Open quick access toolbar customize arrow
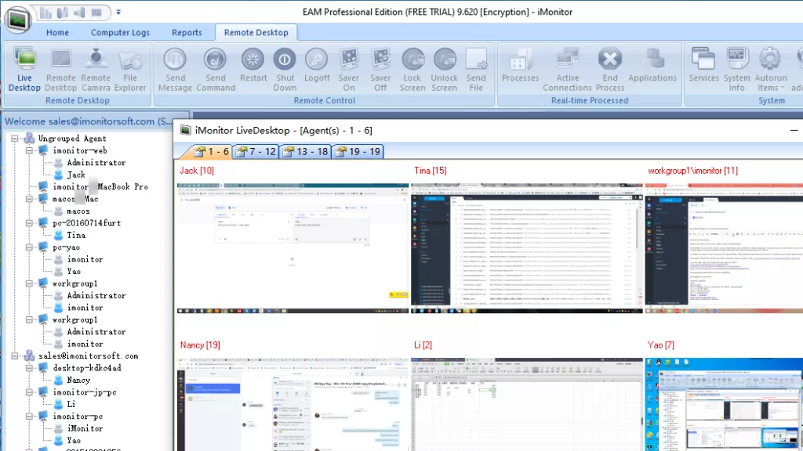The image size is (803, 451). (118, 12)
